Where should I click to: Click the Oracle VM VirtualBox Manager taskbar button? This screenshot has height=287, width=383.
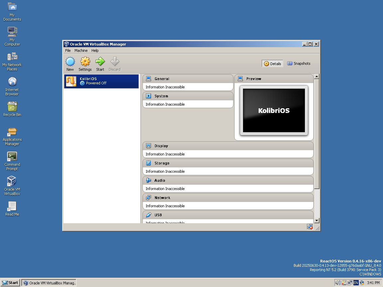click(x=49, y=283)
